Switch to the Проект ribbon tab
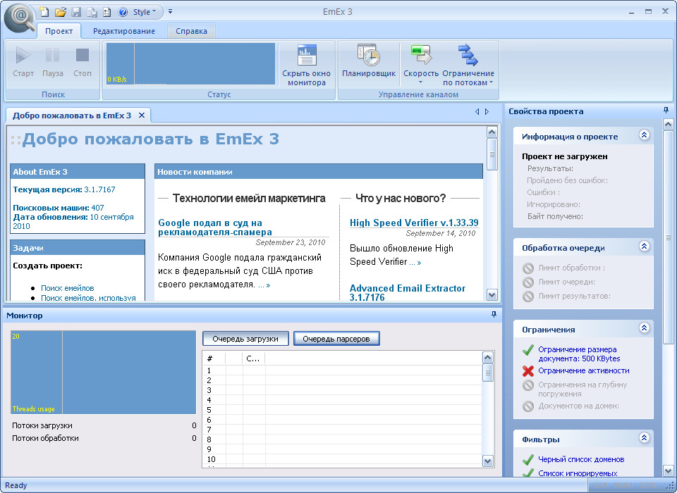The height and width of the screenshot is (493, 677). point(59,31)
